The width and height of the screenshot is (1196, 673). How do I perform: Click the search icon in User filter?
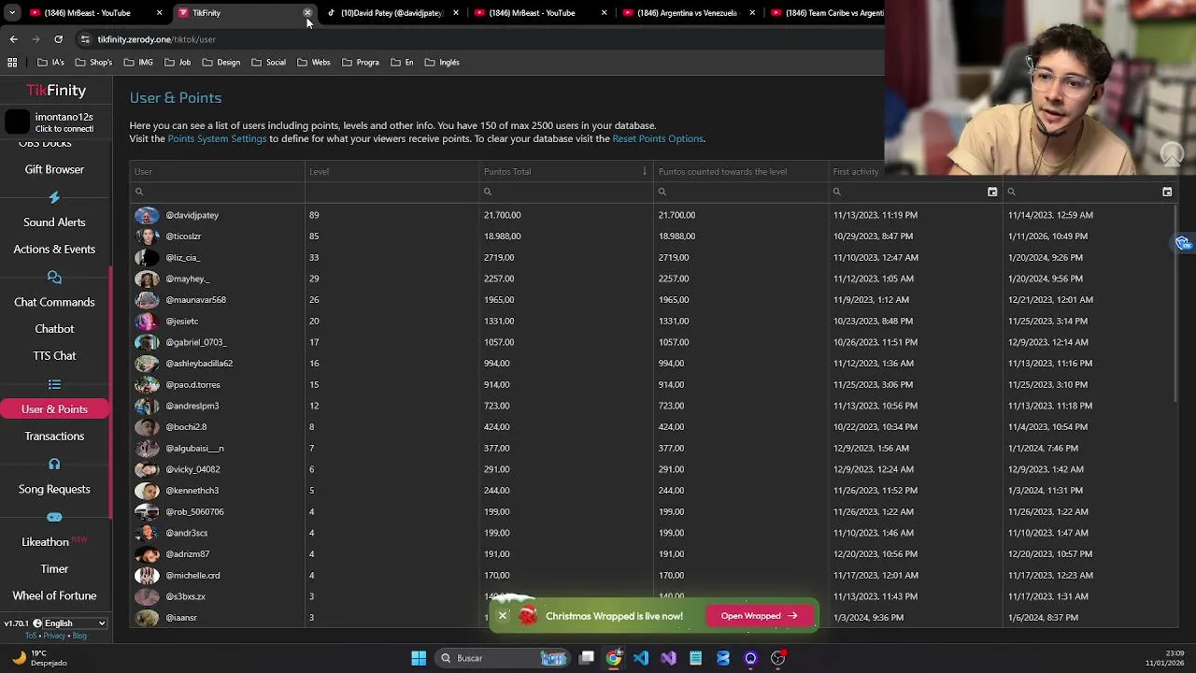tap(139, 192)
